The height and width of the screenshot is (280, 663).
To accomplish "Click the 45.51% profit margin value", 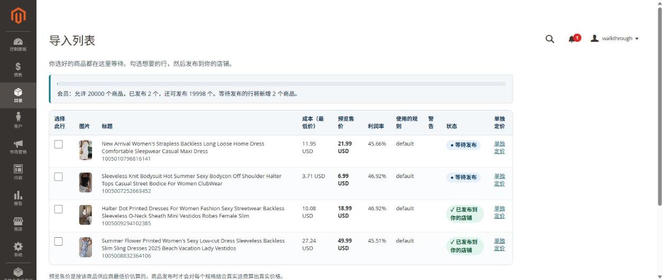I will (377, 241).
